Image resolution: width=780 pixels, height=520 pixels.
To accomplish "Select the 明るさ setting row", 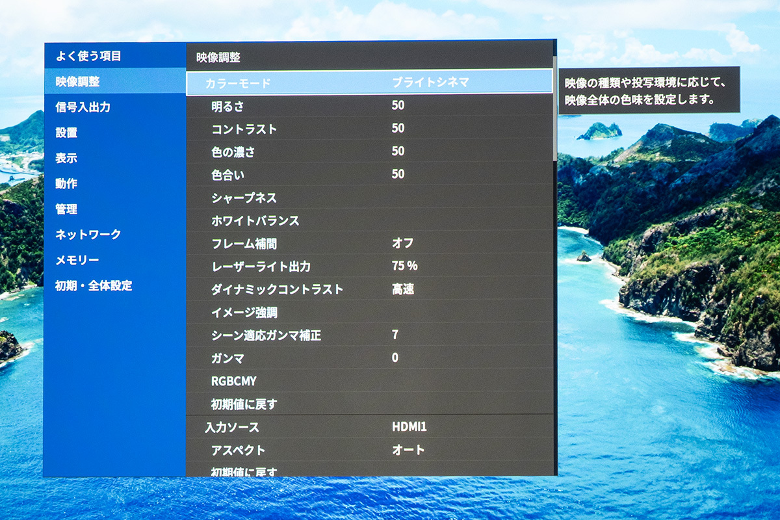I will point(369,105).
